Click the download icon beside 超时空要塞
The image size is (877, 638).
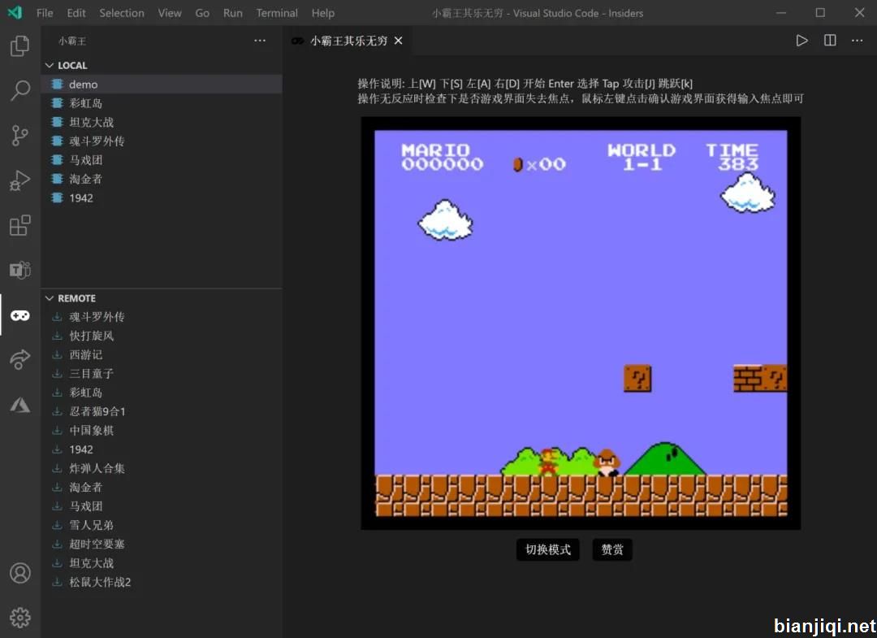tap(57, 544)
